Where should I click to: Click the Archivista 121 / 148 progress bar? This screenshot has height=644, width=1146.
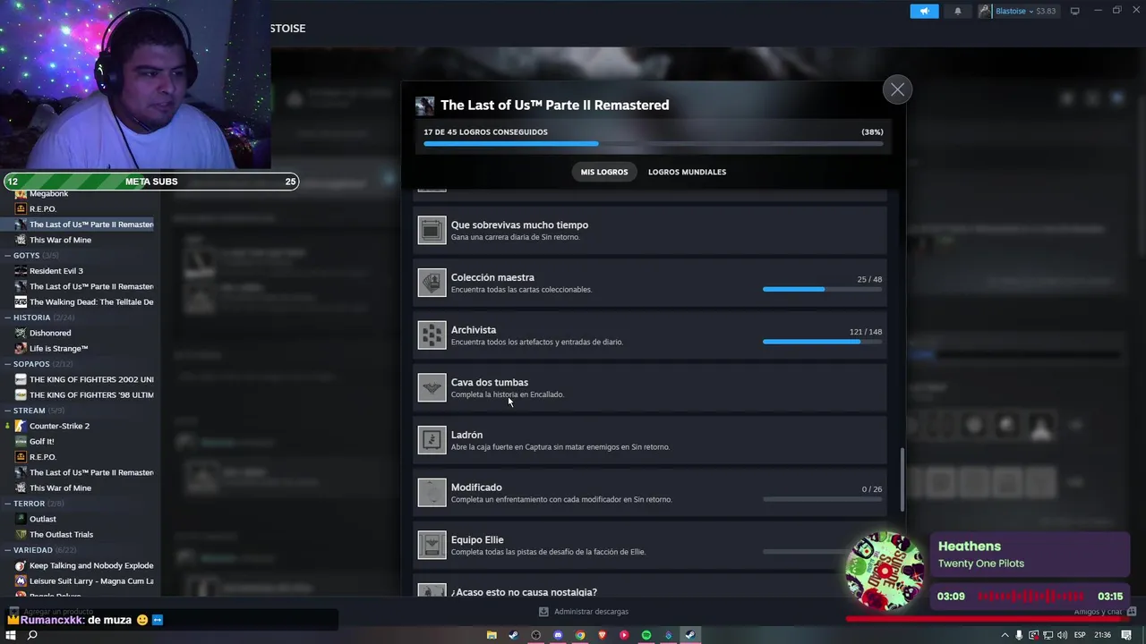[822, 342]
